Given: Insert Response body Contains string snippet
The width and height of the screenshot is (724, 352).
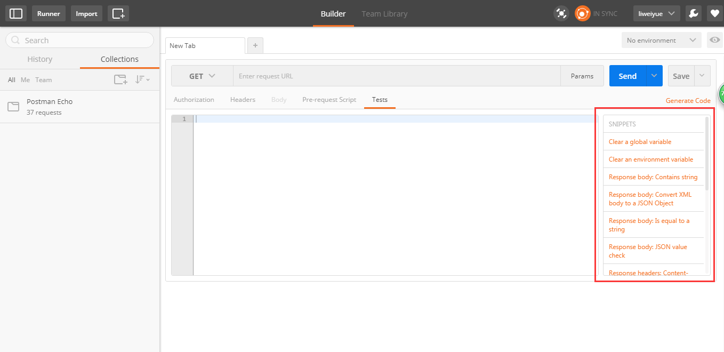Looking at the screenshot, I should point(653,177).
